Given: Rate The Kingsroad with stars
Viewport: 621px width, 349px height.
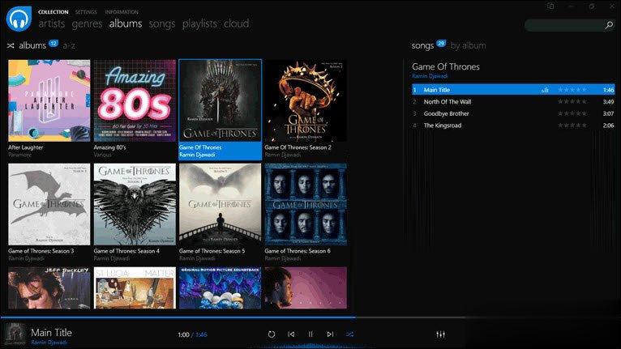Looking at the screenshot, I should pyautogui.click(x=572, y=126).
